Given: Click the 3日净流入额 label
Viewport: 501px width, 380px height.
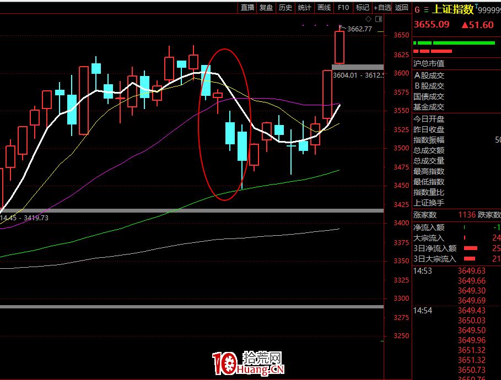Looking at the screenshot, I should coord(435,248).
